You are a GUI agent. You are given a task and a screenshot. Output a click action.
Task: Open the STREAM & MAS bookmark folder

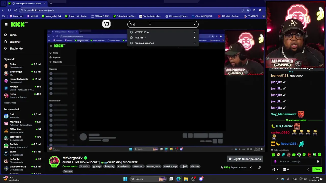100,16
